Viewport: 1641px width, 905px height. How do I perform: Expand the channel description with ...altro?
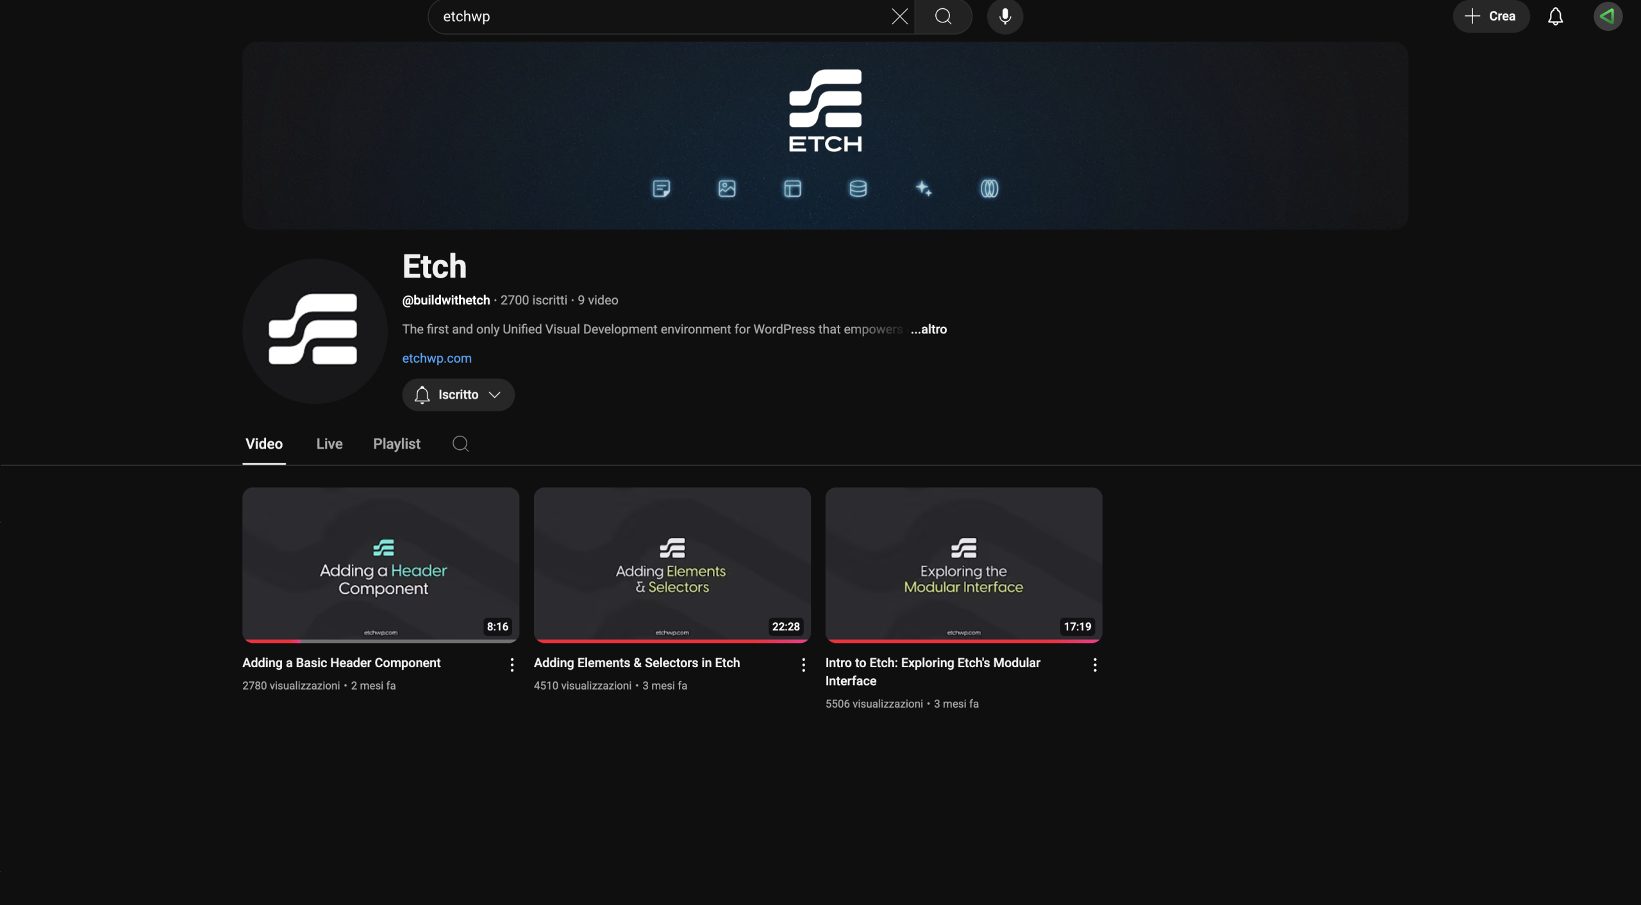[929, 329]
